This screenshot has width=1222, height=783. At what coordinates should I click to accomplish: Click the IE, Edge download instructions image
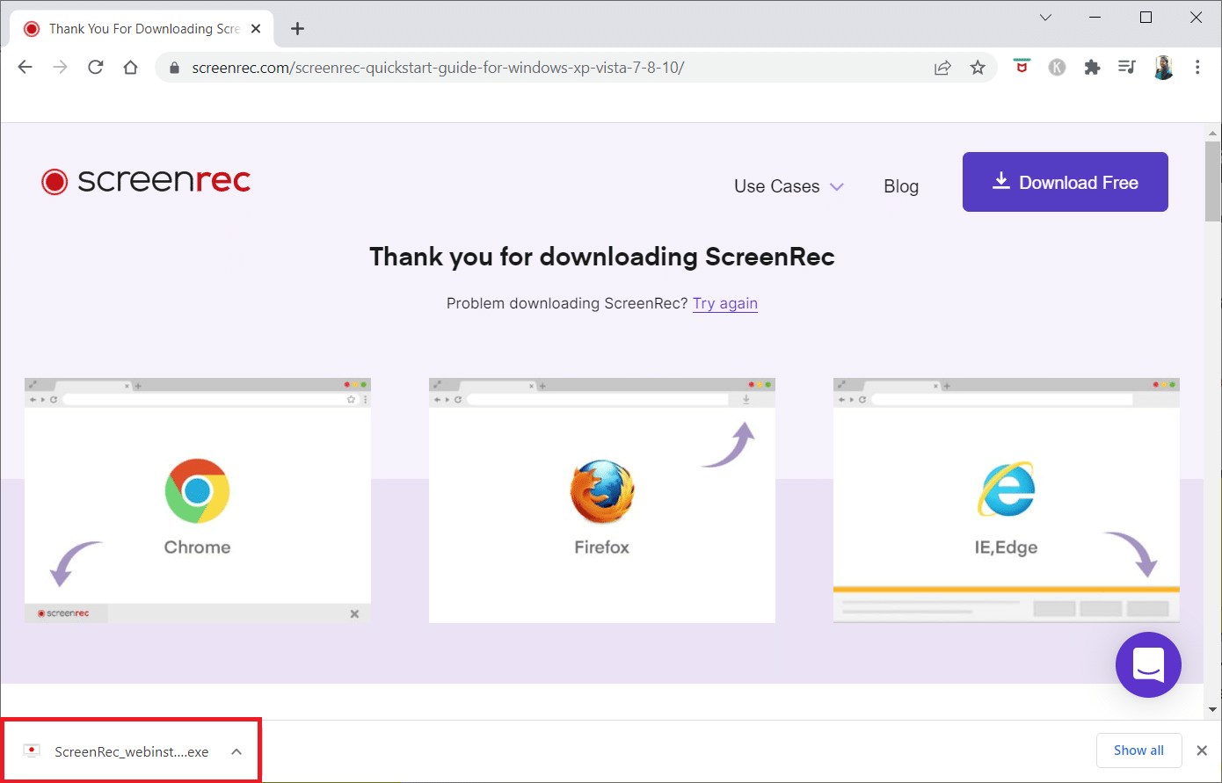tap(1007, 501)
